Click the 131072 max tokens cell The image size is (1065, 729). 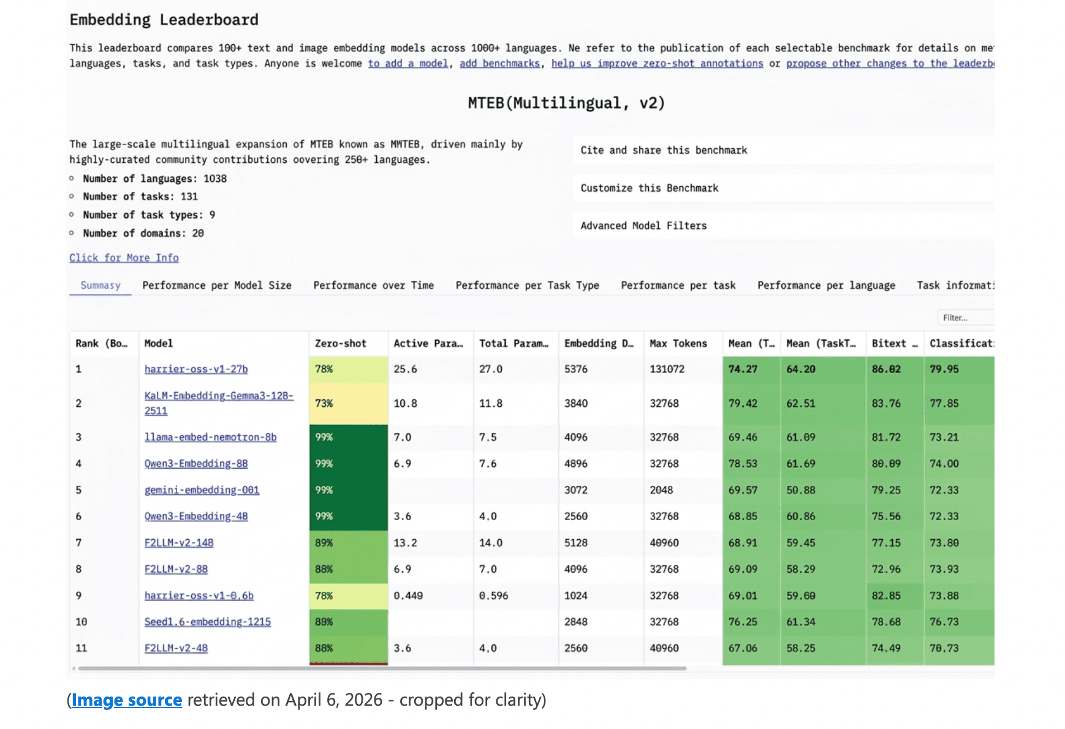(683, 369)
